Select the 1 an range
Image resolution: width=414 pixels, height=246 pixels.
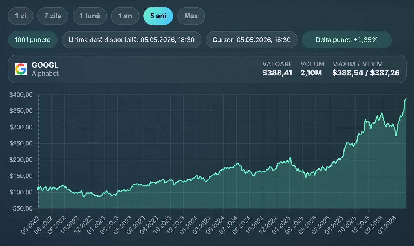125,16
